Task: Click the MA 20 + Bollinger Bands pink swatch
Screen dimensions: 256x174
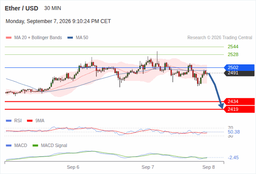Action: point(9,38)
